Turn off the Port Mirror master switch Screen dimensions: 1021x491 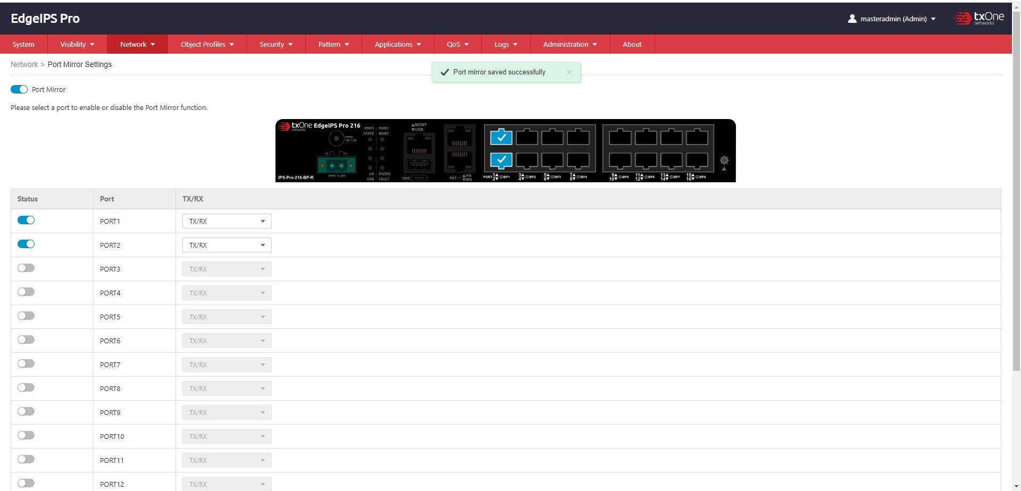(x=19, y=89)
